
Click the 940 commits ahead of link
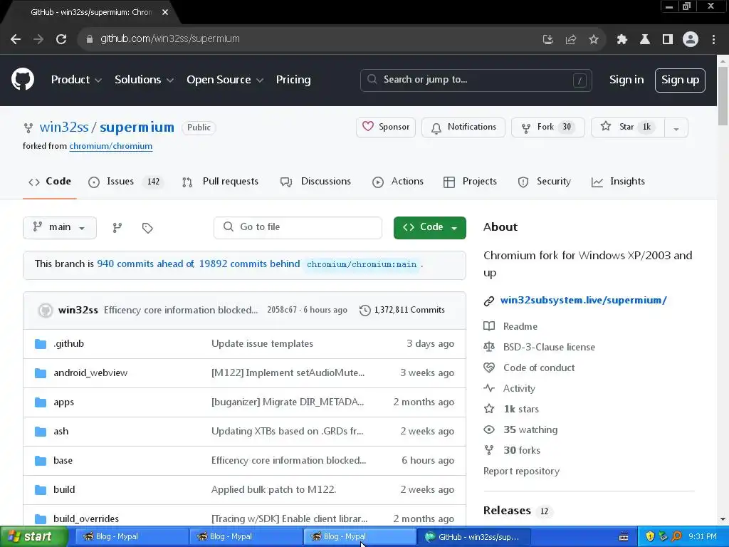(145, 264)
